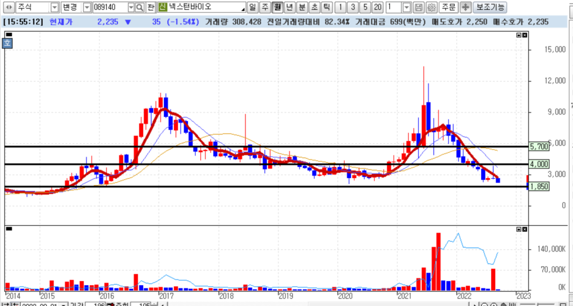This screenshot has height=306, width=573.
Task: Switch chart to yearly (년) period
Action: click(x=290, y=7)
